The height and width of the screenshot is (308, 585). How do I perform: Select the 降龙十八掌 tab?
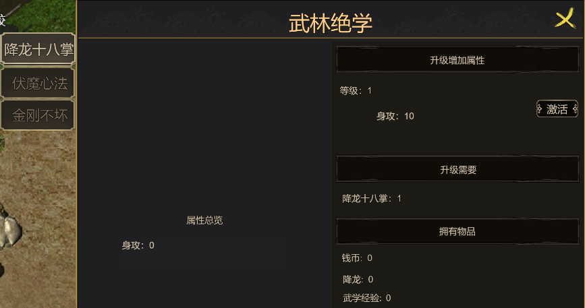(38, 50)
